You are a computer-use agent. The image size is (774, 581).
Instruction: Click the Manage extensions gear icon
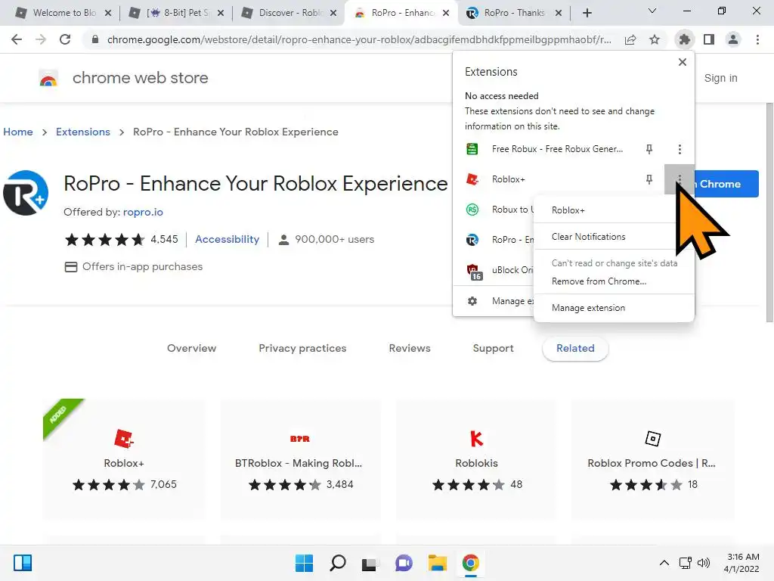pos(472,301)
